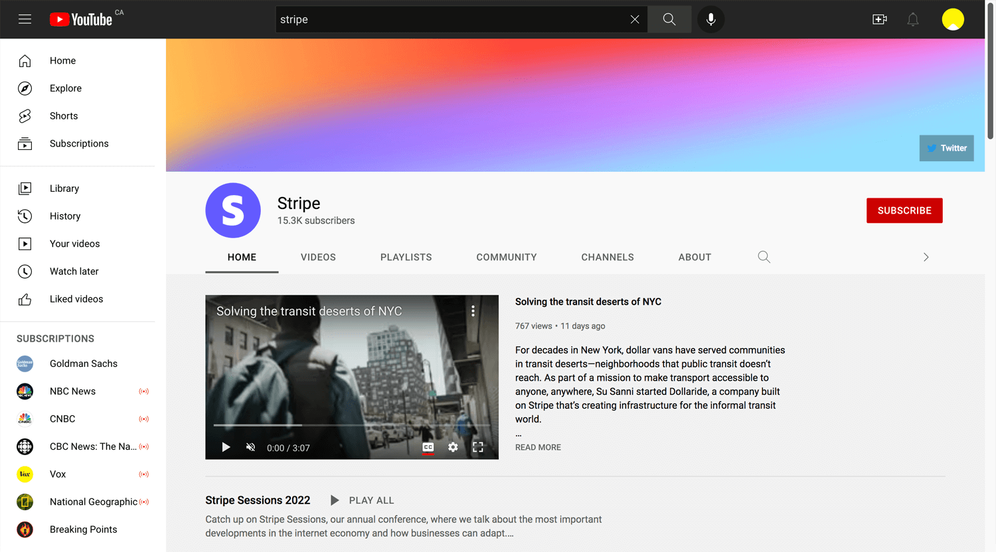The height and width of the screenshot is (552, 996).
Task: Open Breaking Points subscription channel
Action: (x=78, y=529)
